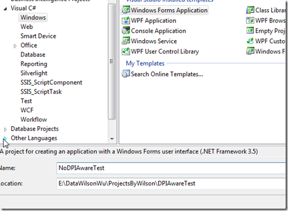Viewport: 288px width, 211px height.
Task: Select the Test project type
Action: click(x=26, y=101)
